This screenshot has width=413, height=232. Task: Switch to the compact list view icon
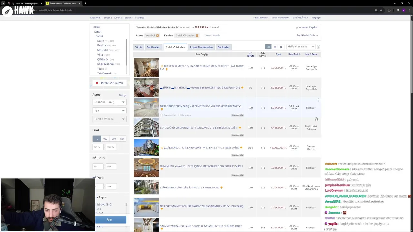pyautogui.click(x=275, y=47)
